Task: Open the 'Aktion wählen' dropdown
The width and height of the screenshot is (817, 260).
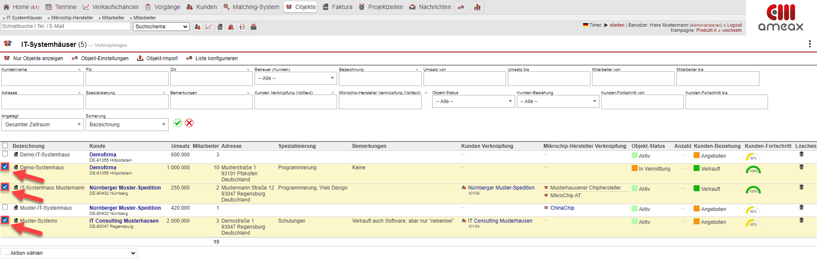Action: tap(69, 253)
